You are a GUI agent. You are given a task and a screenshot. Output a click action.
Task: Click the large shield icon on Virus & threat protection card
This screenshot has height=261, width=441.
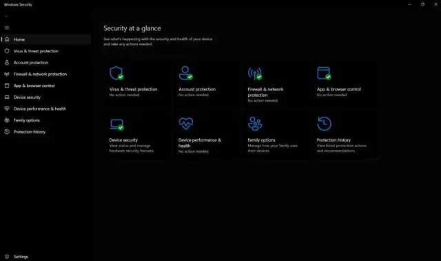tap(116, 73)
